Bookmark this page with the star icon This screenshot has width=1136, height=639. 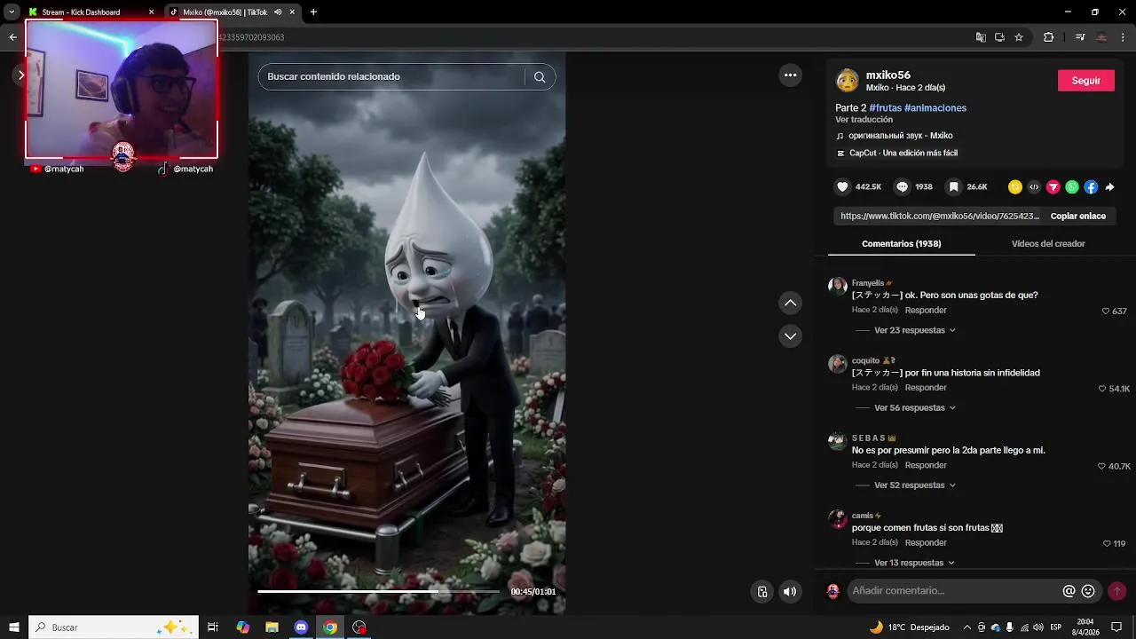pos(1019,37)
